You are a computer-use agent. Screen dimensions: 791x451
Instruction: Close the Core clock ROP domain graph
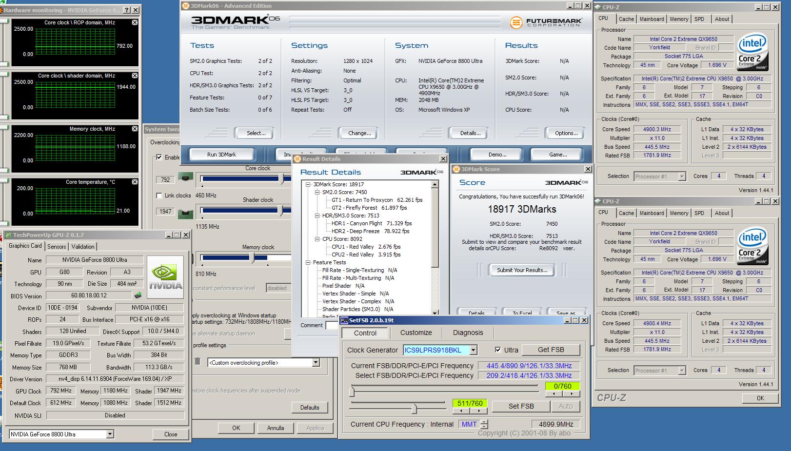pos(135,22)
